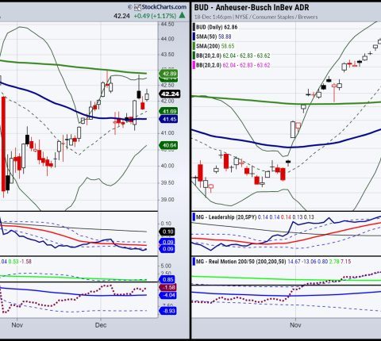381x341 pixels.
Task: Click the 40.00 axis label
Action: (167, 166)
